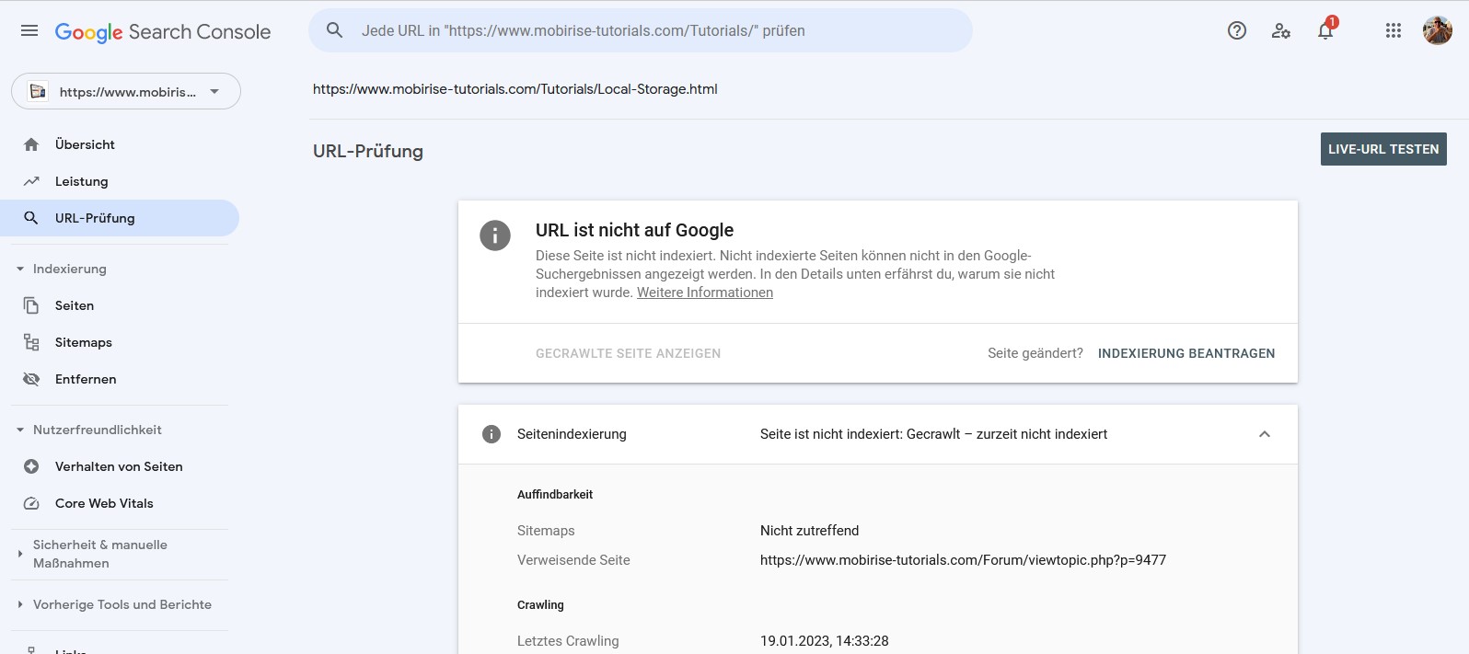Open the Google apps grid
The width and height of the screenshot is (1469, 654).
(x=1394, y=30)
